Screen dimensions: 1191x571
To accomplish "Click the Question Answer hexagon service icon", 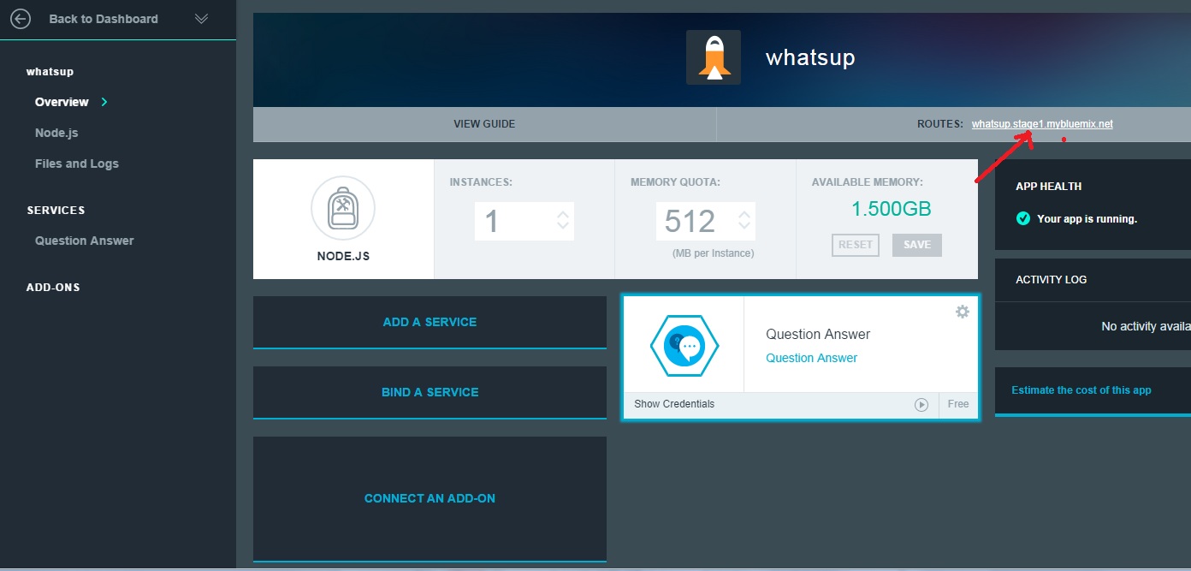I will 684,346.
